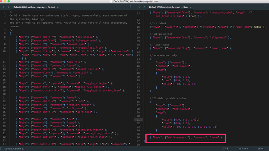The width and height of the screenshot is (269, 151).
Task: Click the "cut" command line
Action: (x=47, y=119)
